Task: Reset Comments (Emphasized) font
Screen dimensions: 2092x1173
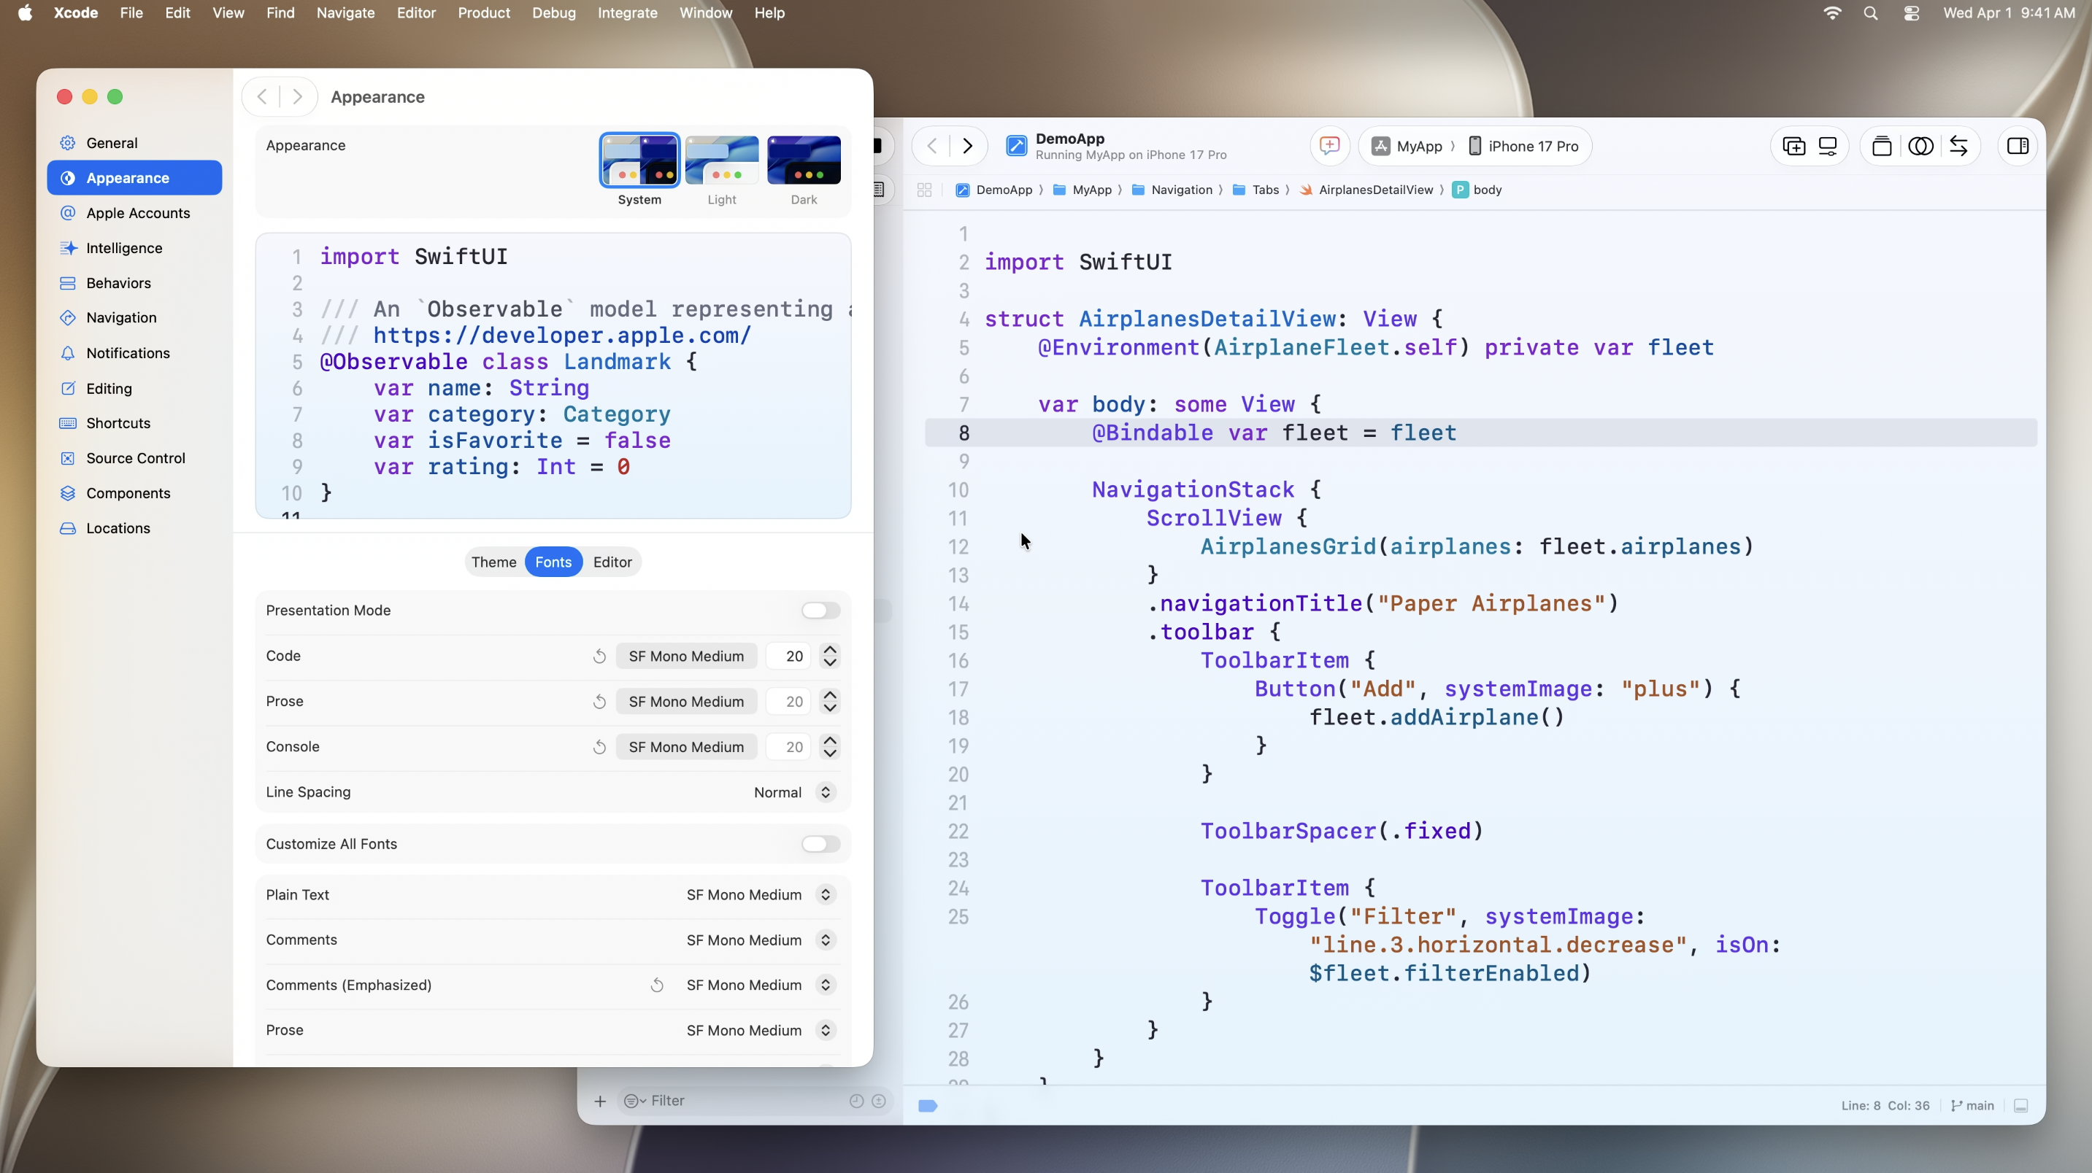Action: [657, 985]
